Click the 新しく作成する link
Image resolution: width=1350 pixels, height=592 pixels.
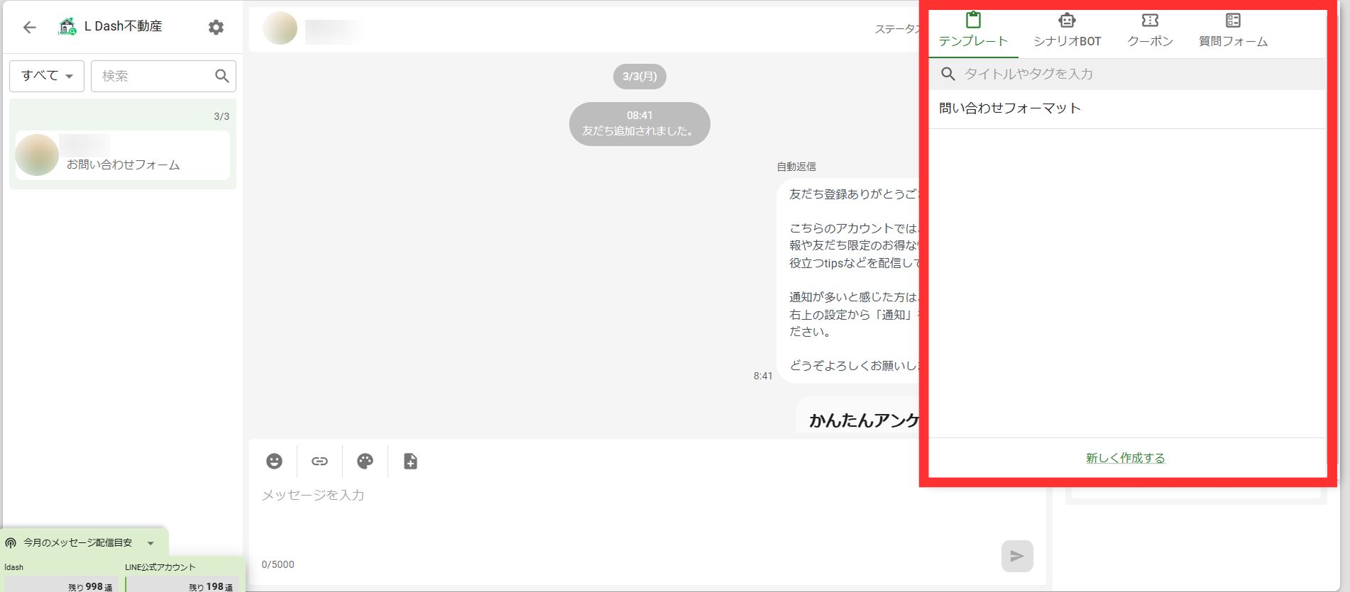click(1125, 458)
